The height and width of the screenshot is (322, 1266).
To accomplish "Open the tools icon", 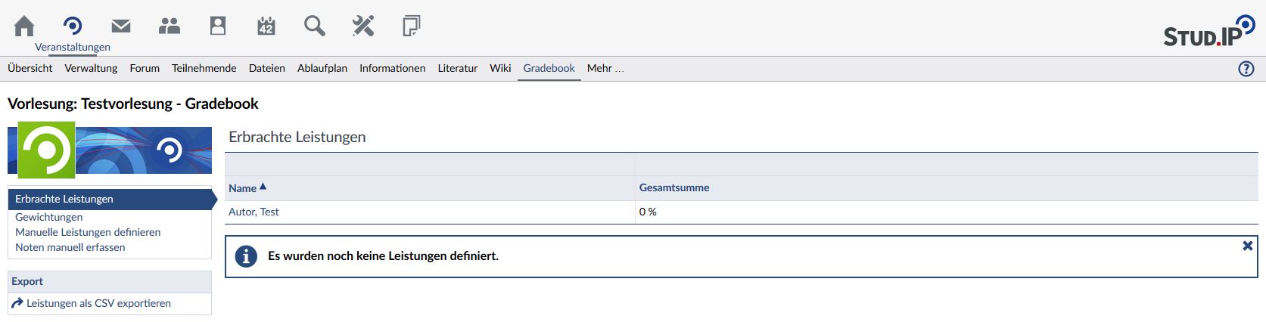I will pyautogui.click(x=363, y=26).
